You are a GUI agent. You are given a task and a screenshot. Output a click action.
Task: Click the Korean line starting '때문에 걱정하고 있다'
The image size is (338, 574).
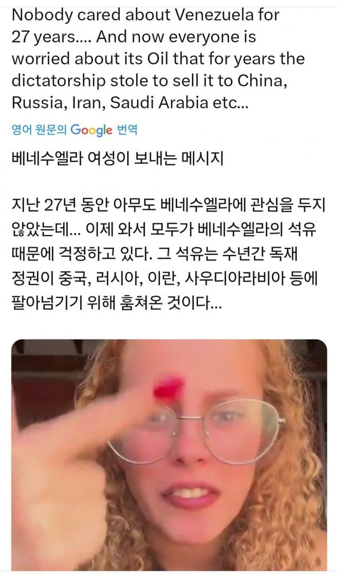pyautogui.click(x=155, y=254)
